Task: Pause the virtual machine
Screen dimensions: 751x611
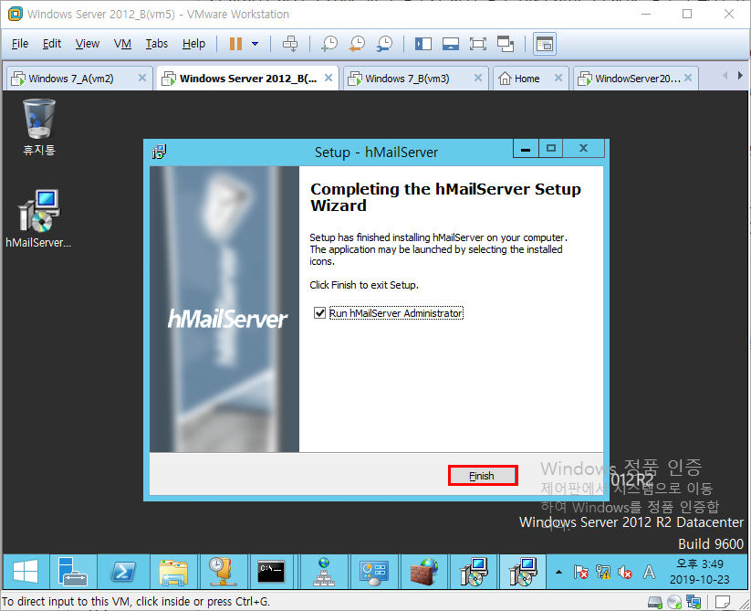Action: pos(235,44)
